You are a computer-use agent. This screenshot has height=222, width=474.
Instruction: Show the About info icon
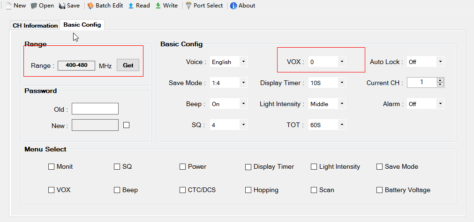(233, 6)
